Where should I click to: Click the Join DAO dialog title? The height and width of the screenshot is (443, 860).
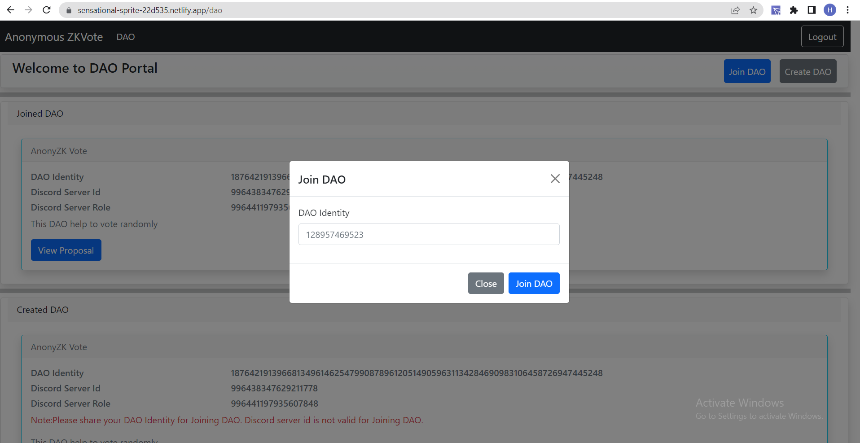coord(322,180)
